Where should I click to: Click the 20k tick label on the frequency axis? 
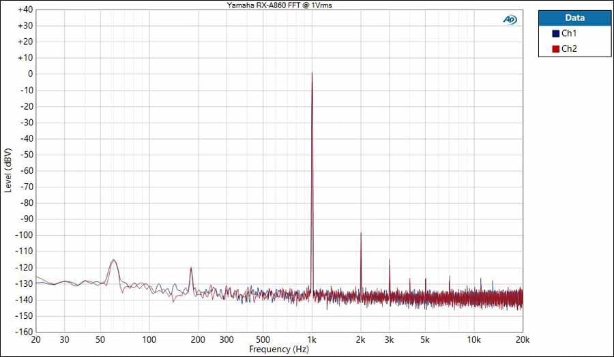[x=522, y=339]
